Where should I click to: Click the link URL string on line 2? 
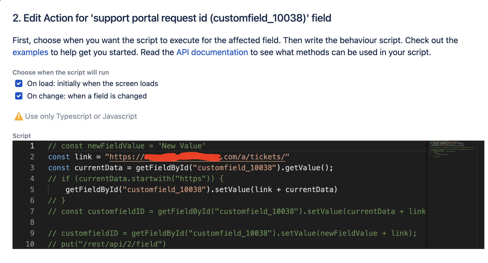tap(197, 157)
